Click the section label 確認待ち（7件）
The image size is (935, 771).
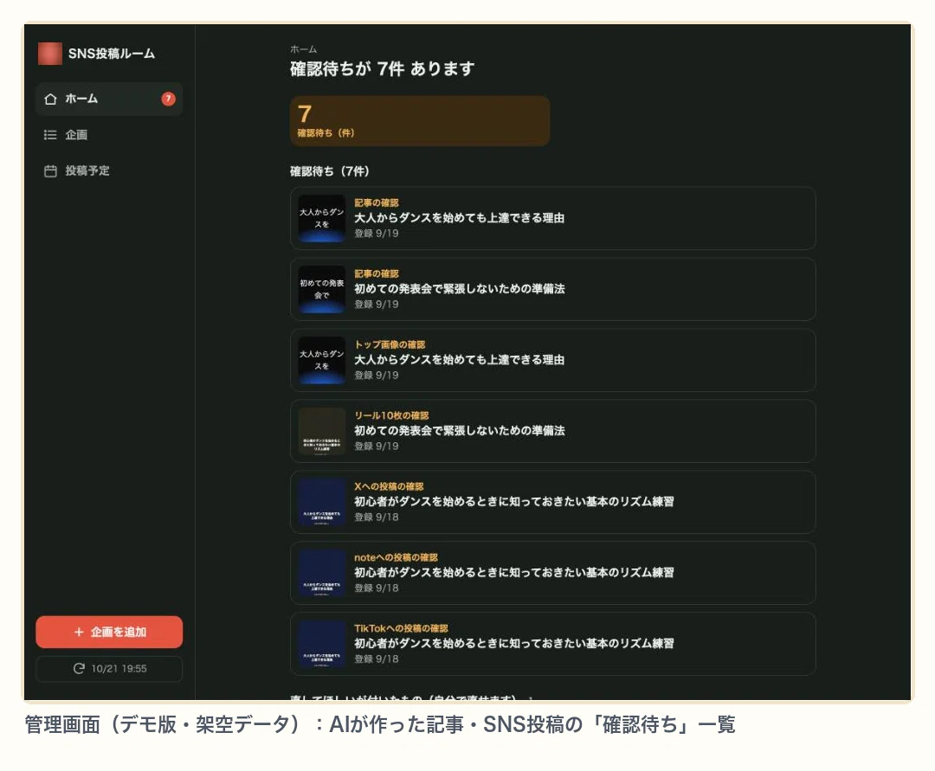coord(330,171)
